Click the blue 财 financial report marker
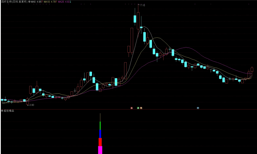 tap(198, 108)
